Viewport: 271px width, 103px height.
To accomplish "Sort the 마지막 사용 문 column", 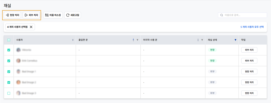I will [x=198, y=40].
